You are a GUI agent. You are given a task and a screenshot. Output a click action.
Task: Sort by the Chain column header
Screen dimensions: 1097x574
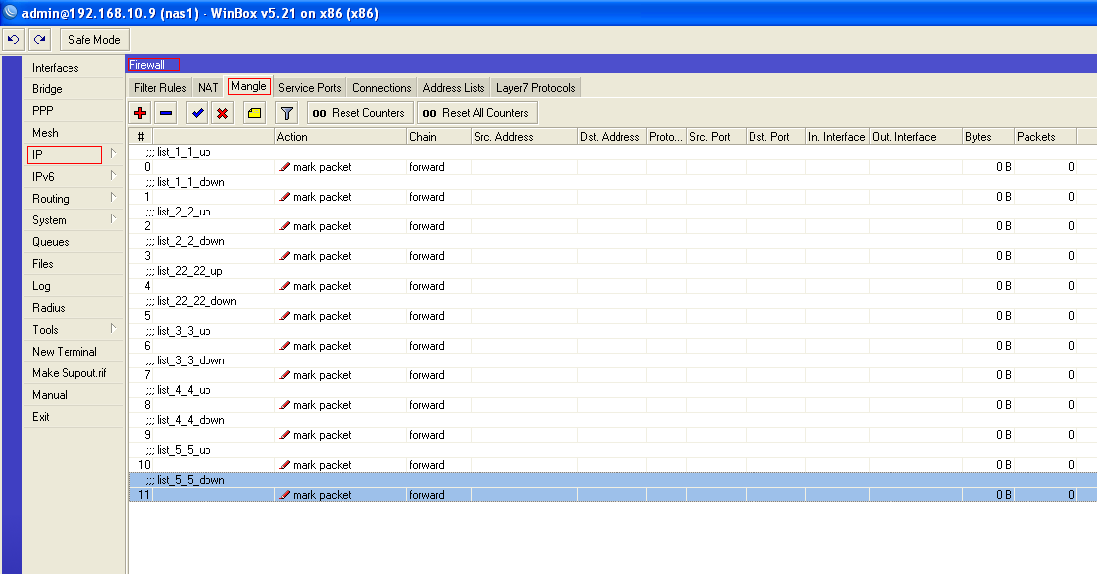[438, 137]
